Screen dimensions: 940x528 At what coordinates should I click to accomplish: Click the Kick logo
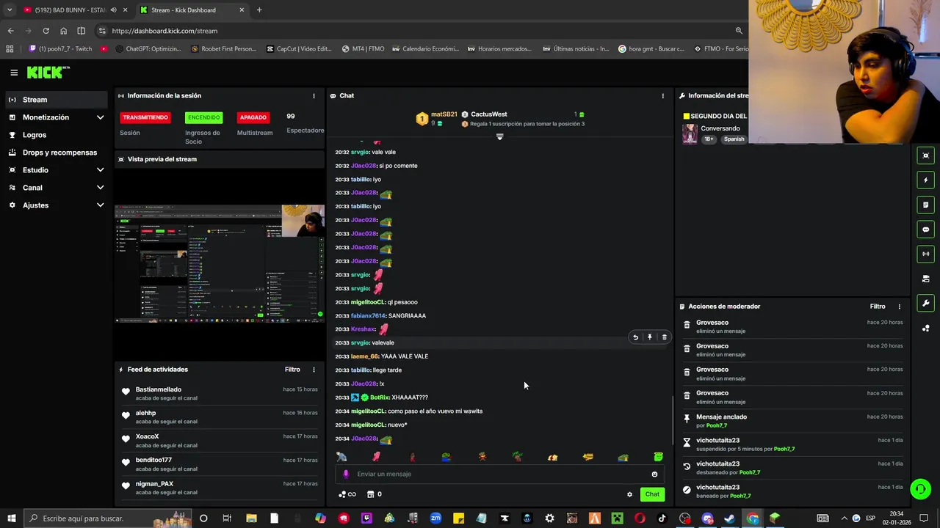pos(48,72)
